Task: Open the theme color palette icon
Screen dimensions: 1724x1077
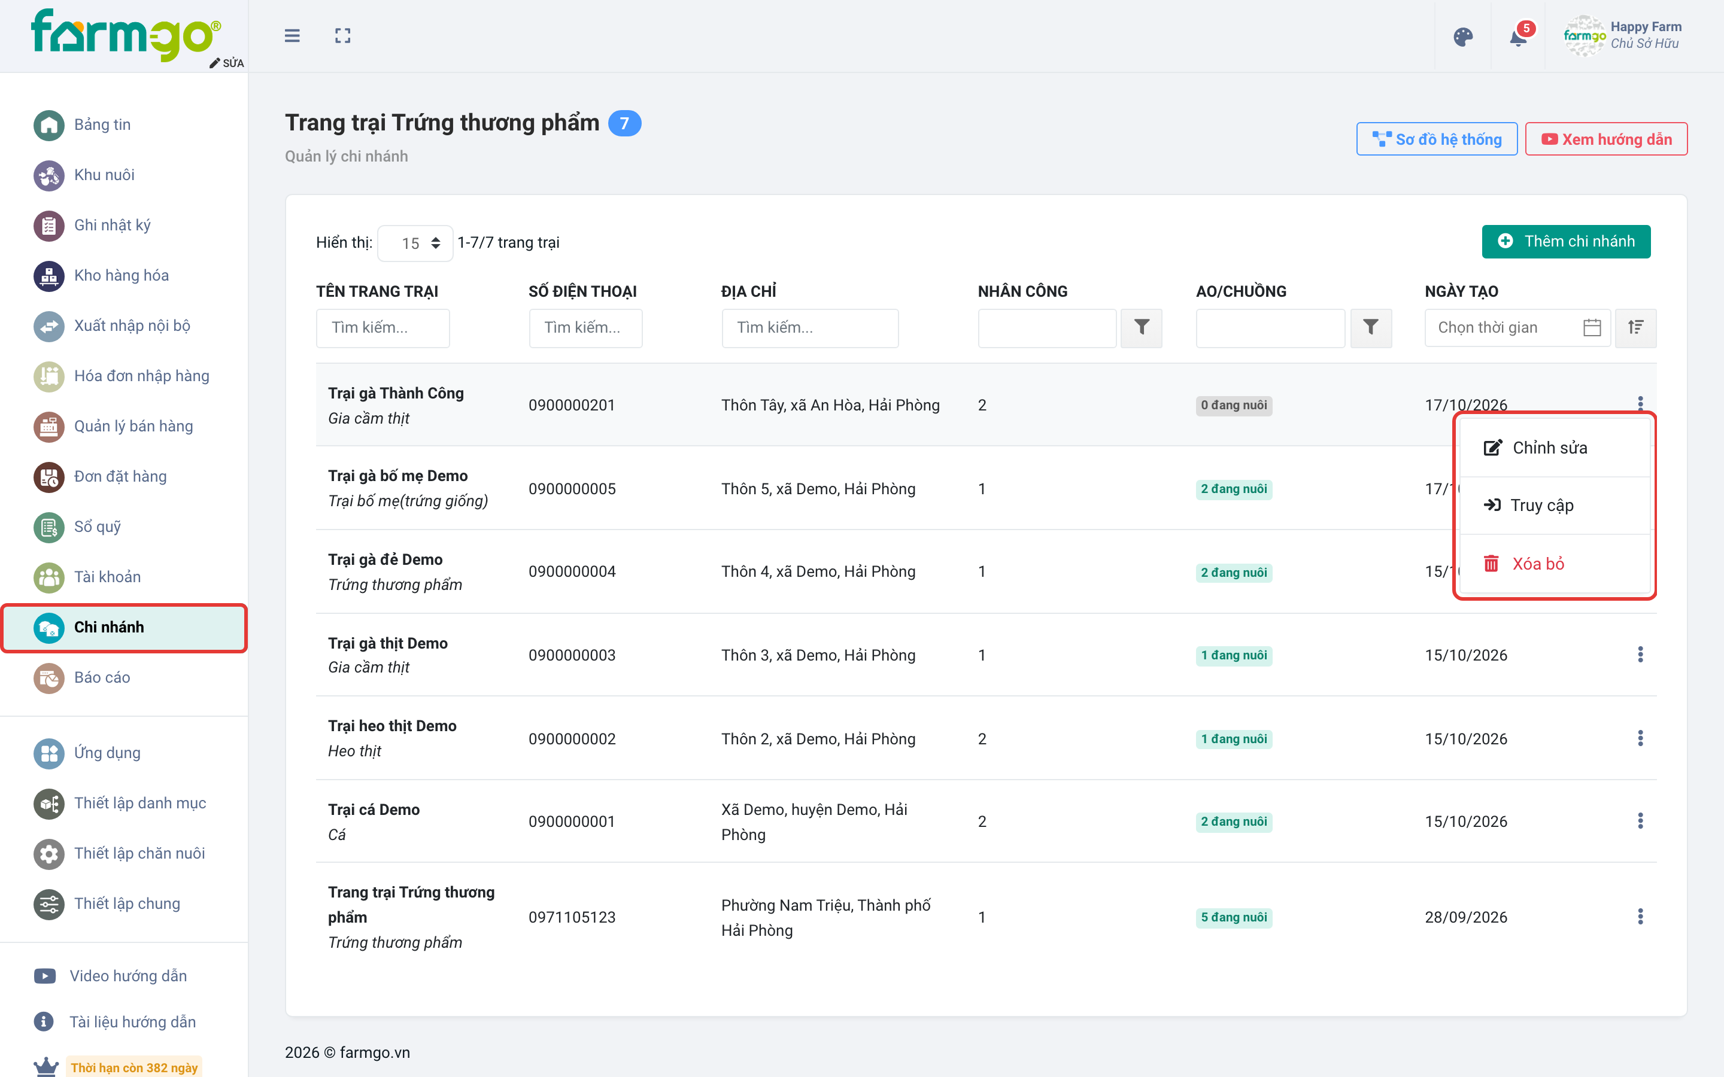Action: [x=1462, y=36]
